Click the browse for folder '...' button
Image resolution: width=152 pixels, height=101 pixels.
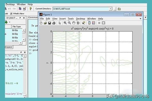(x=115, y=9)
